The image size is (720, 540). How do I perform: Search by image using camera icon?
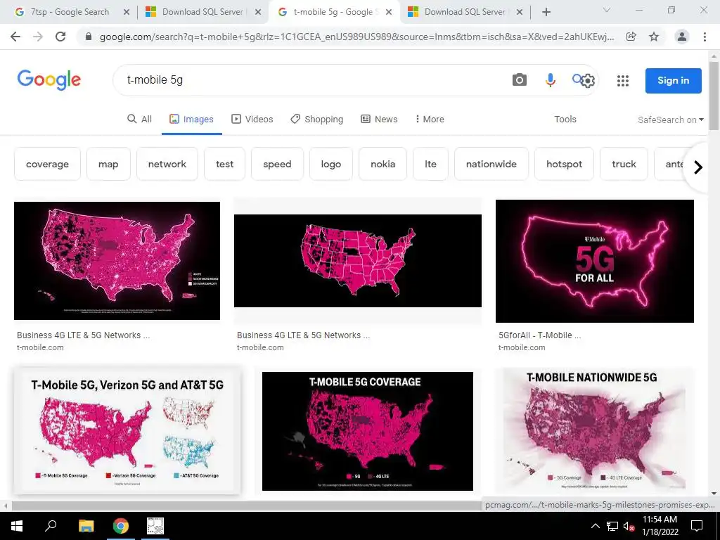[x=520, y=80]
